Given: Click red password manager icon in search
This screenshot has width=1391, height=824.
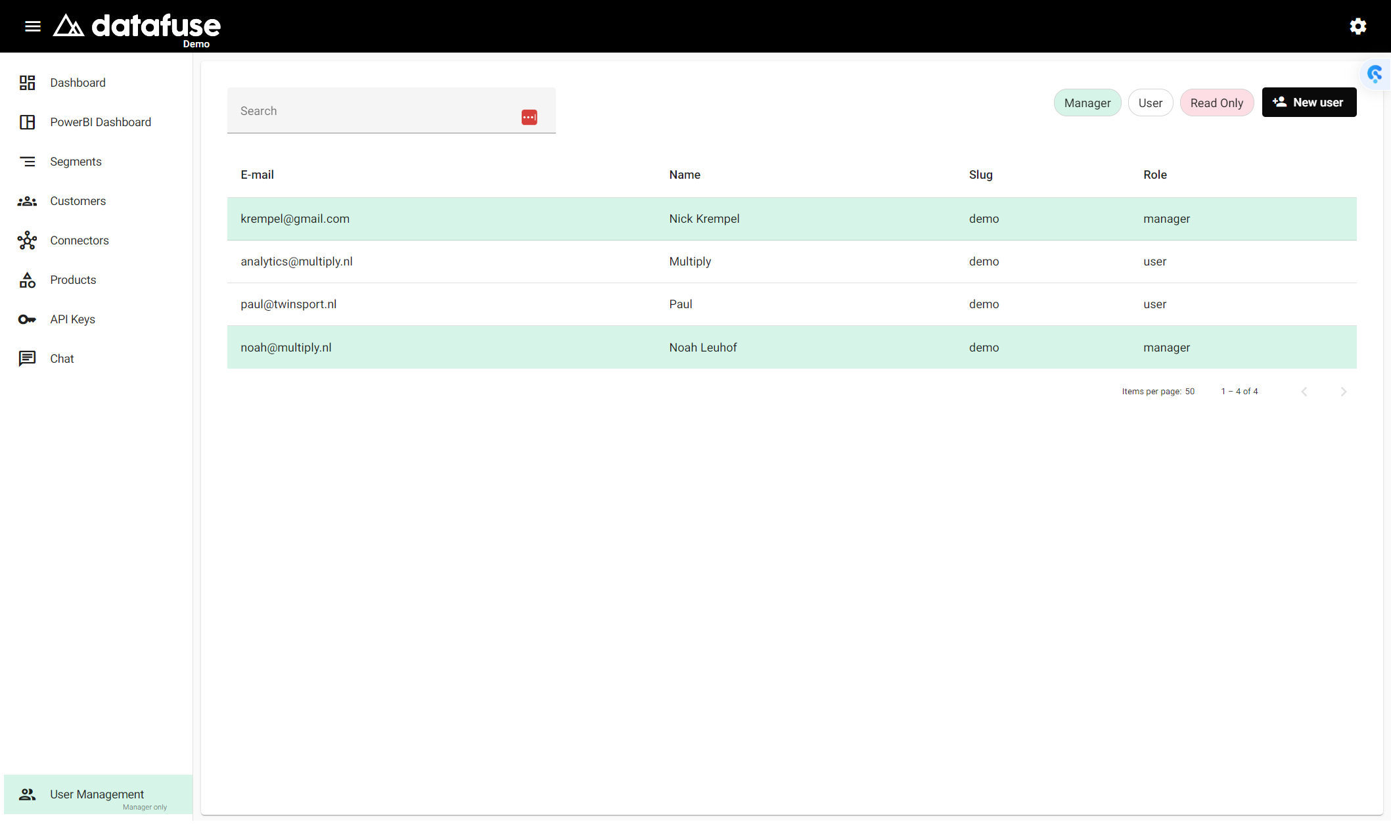Looking at the screenshot, I should [x=529, y=117].
